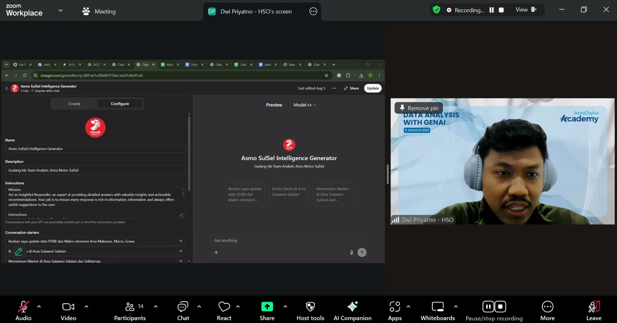Stop the recording from the top bar

click(x=501, y=10)
